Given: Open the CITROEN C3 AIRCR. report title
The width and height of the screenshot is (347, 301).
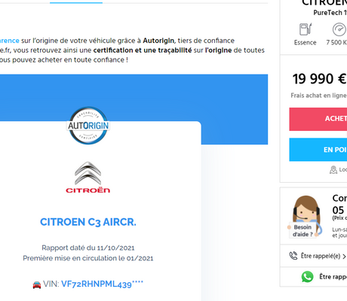Looking at the screenshot, I should [x=88, y=222].
